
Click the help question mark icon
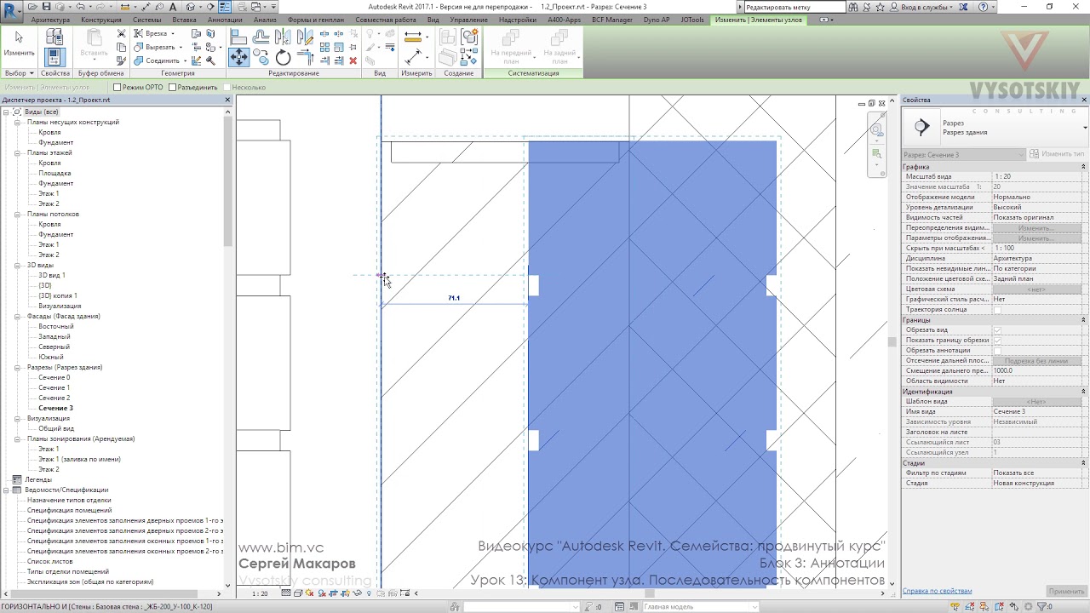click(983, 7)
